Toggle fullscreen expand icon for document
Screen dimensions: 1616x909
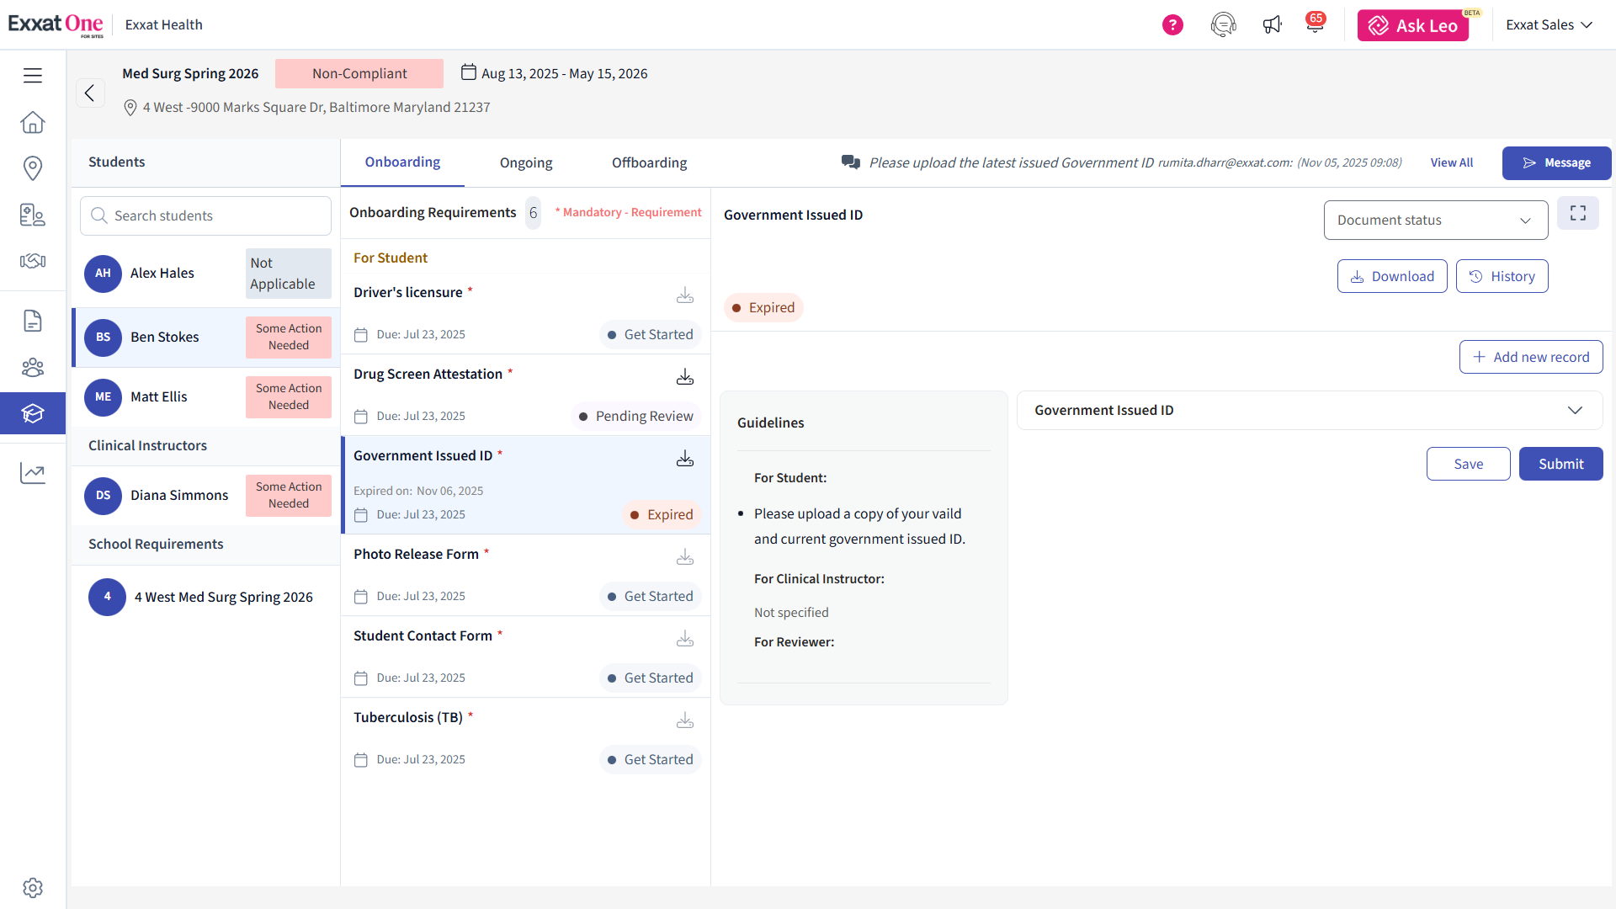[x=1578, y=214]
